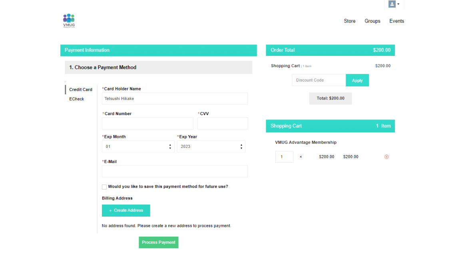Click the VMUG logo
456x257 pixels.
point(69,21)
